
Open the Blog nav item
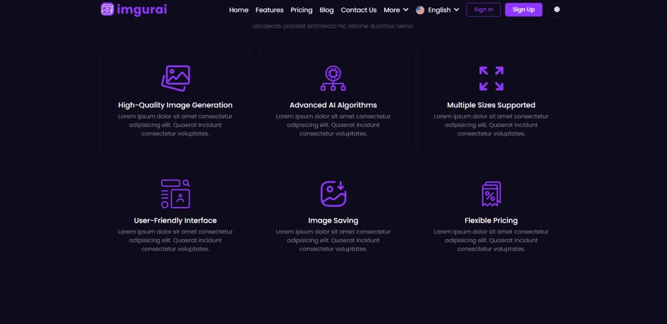point(327,10)
